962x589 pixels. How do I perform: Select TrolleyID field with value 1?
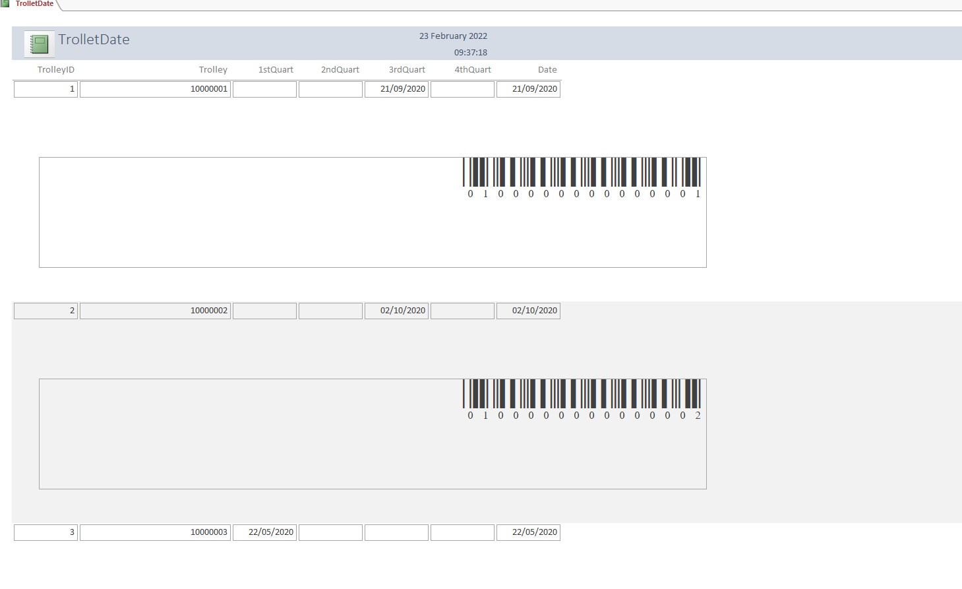(45, 89)
